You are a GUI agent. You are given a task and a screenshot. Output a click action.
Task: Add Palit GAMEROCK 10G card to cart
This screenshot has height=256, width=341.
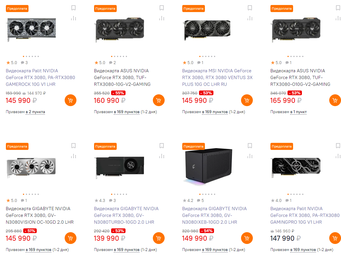point(70,100)
